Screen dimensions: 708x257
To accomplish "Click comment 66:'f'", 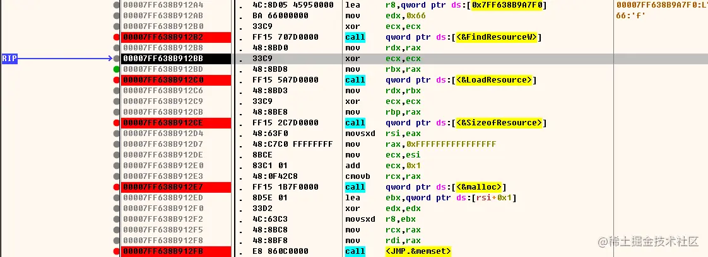I will 631,16.
